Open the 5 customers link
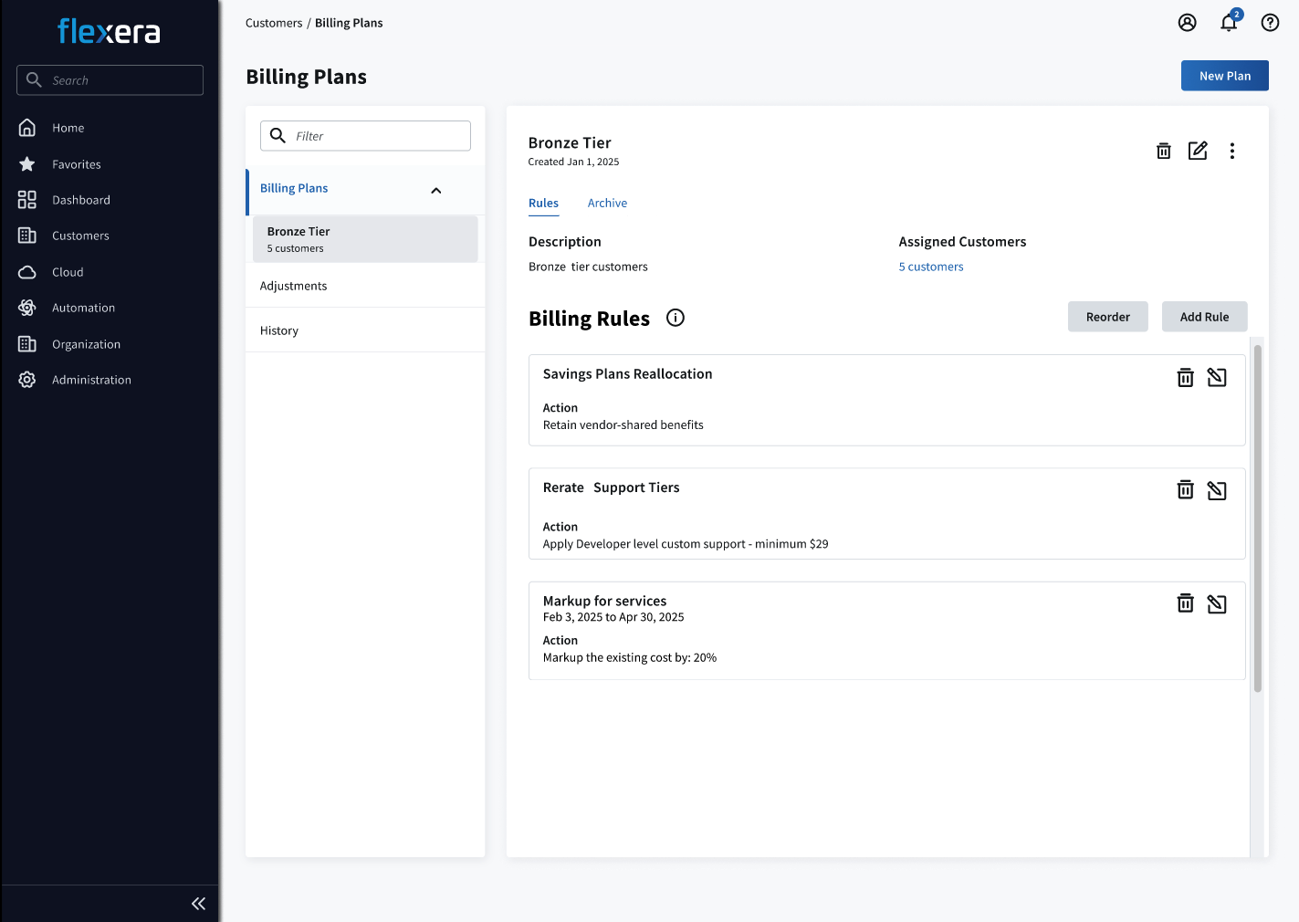Image resolution: width=1299 pixels, height=922 pixels. click(x=930, y=267)
